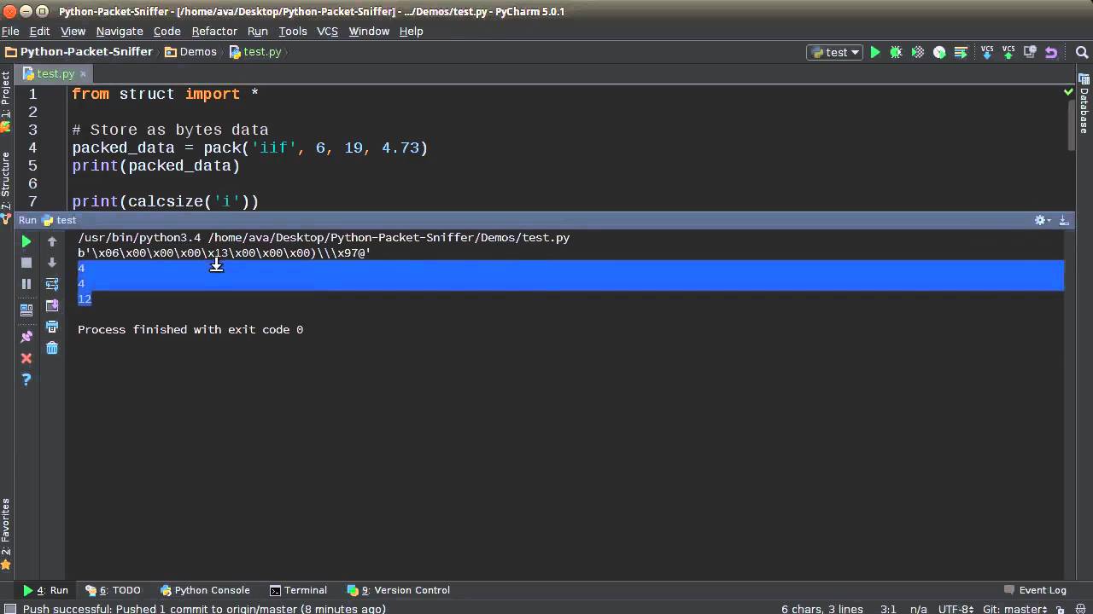This screenshot has width=1093, height=614.
Task: Click the Debug bug icon in main toolbar
Action: pyautogui.click(x=896, y=52)
